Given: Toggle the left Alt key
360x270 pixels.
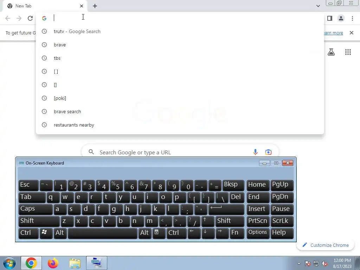Looking at the screenshot, I should point(60,233).
